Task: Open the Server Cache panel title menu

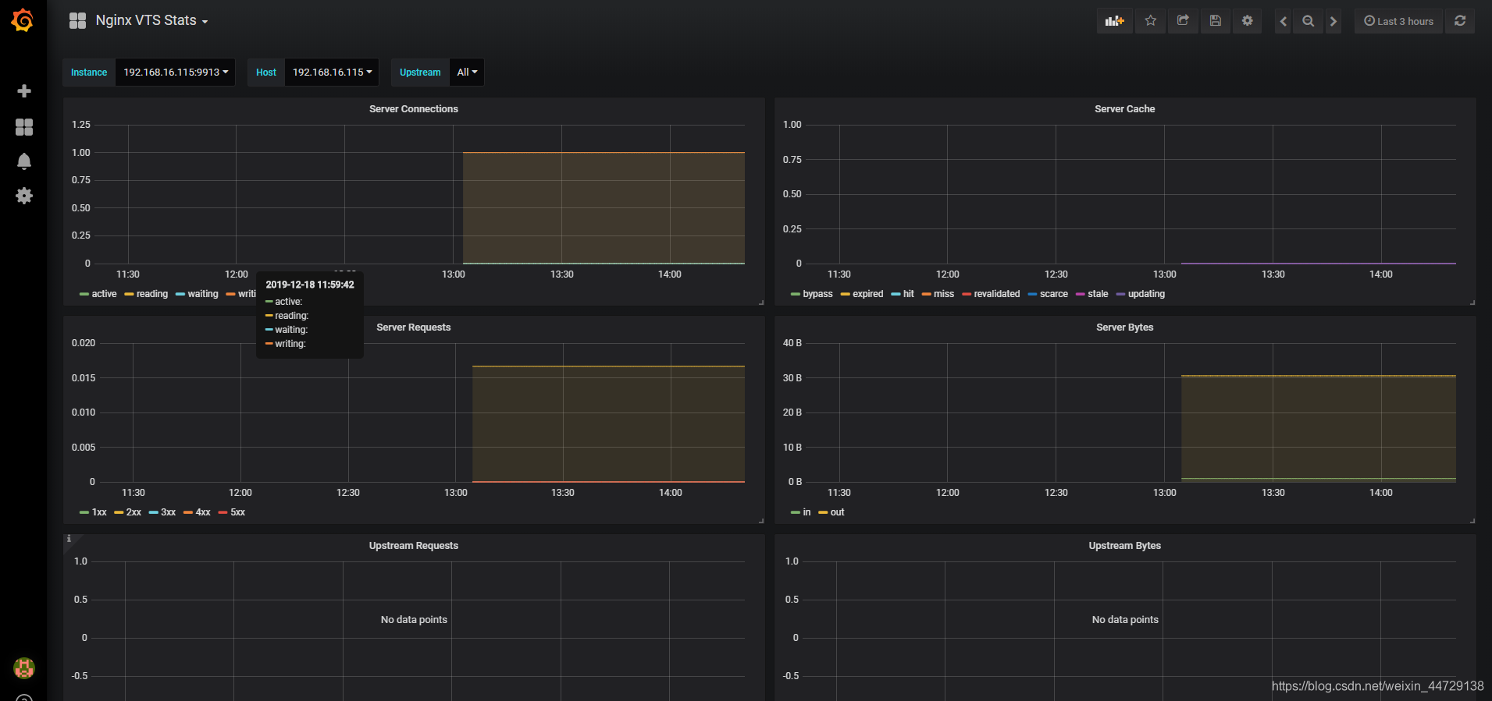Action: 1124,109
